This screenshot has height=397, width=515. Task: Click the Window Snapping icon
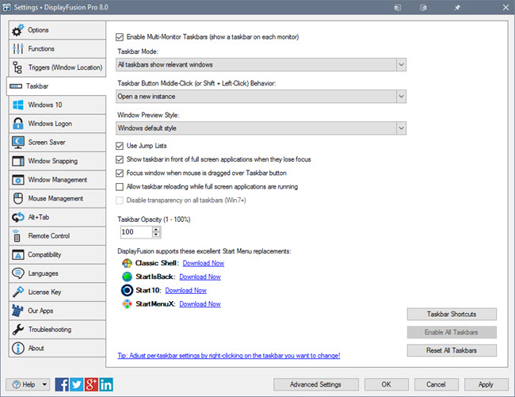point(17,161)
